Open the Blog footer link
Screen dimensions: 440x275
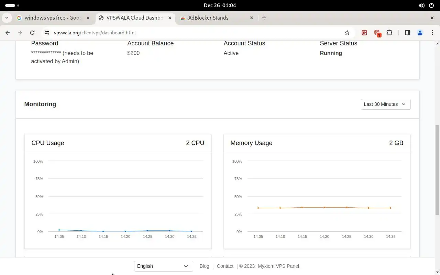click(x=204, y=266)
